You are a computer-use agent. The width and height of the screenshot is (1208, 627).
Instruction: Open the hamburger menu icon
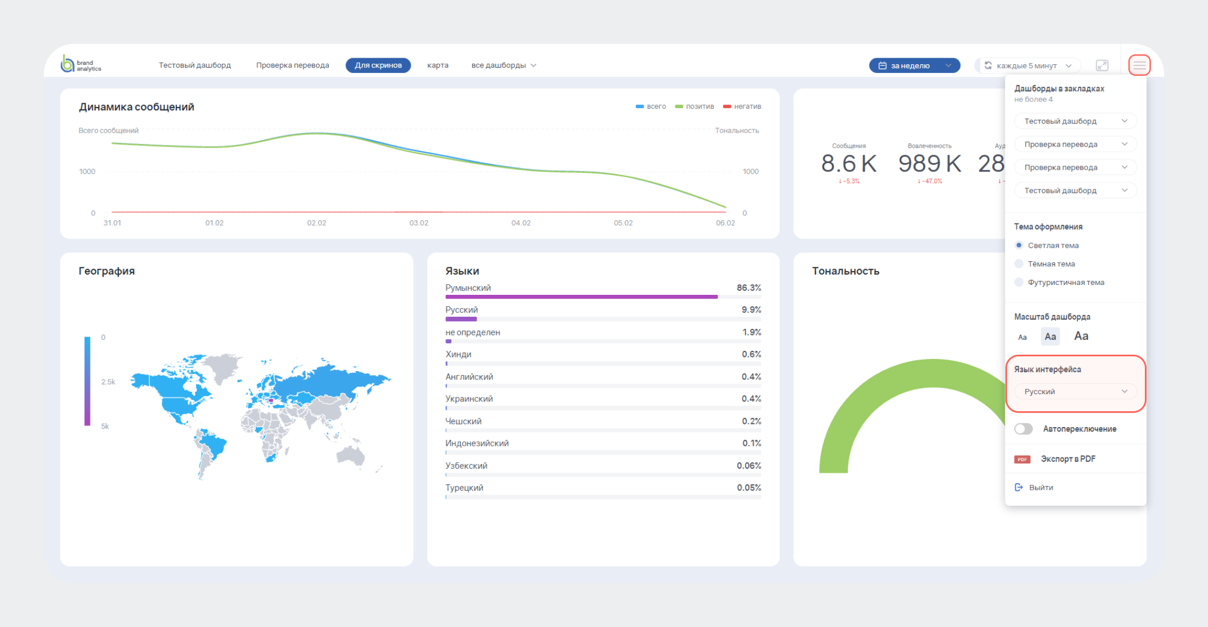1139,65
